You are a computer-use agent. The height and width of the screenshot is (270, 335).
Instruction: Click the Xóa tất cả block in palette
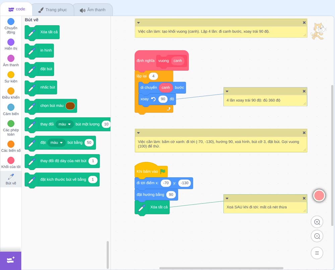[42, 32]
